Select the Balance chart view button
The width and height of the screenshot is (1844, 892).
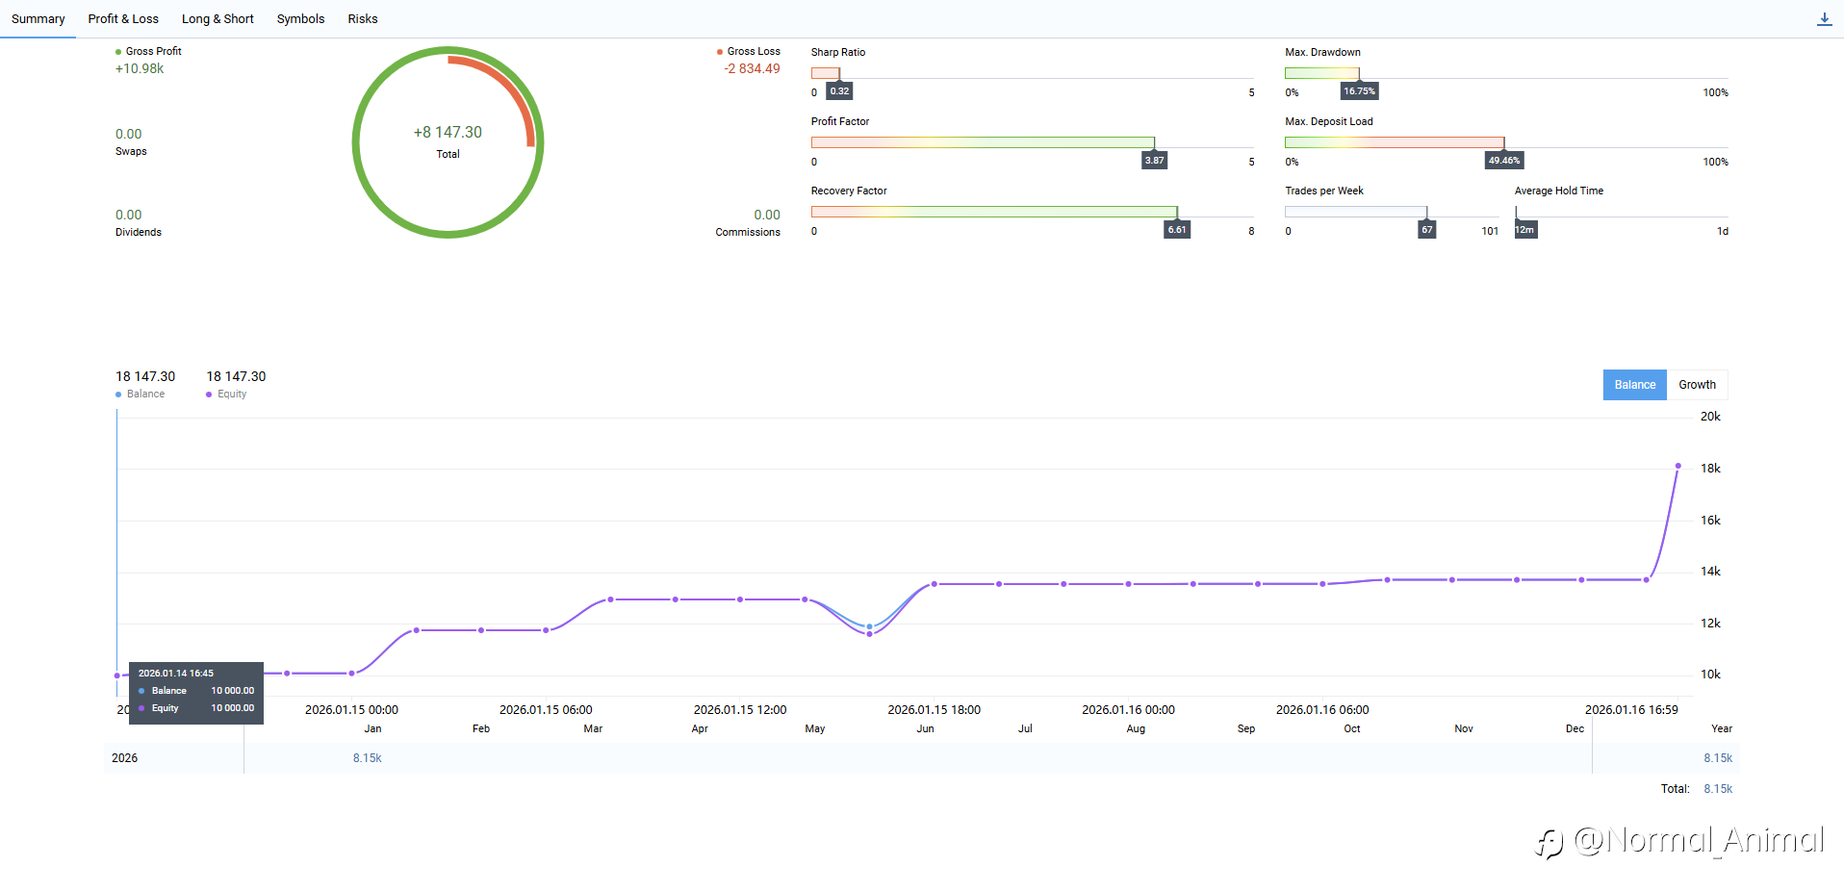pos(1634,385)
